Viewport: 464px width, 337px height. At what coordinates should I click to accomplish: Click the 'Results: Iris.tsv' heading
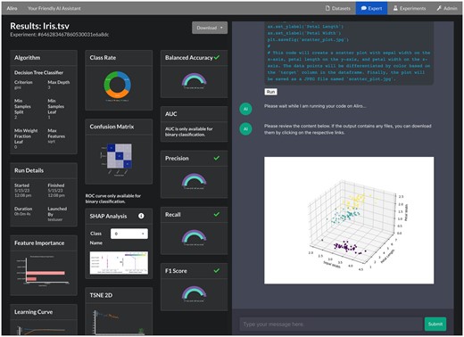pos(39,26)
